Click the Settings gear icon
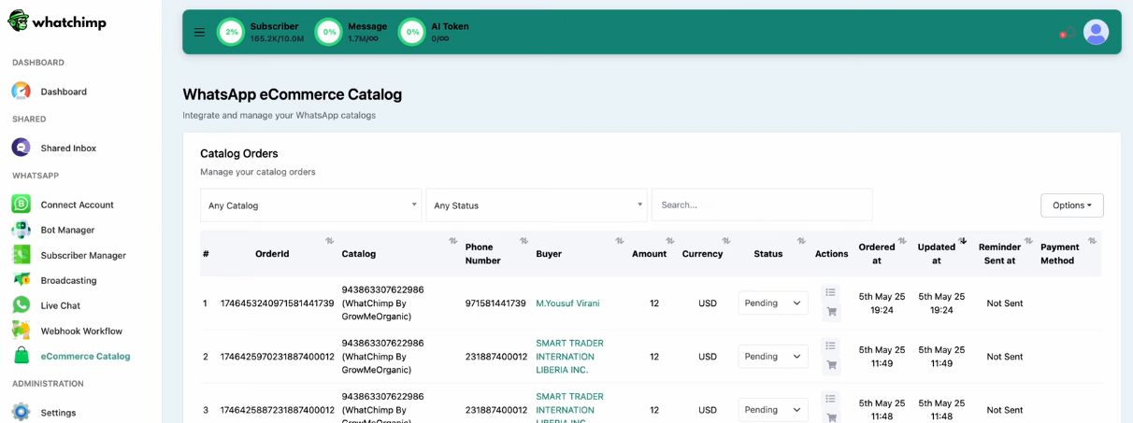Screen dimensions: 1133x423 pos(22,412)
